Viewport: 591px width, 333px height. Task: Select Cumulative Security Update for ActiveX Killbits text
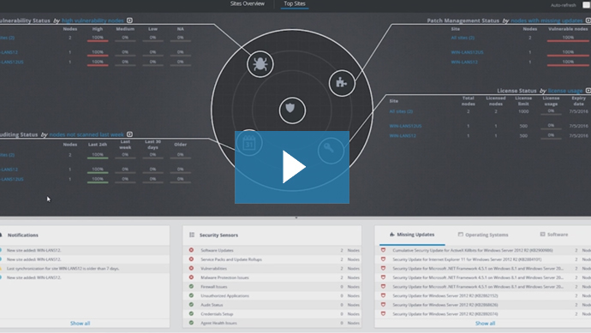(x=473, y=250)
